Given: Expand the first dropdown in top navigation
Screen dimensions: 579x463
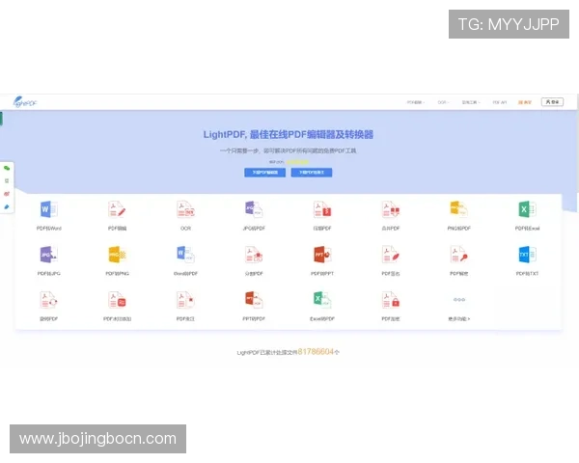Looking at the screenshot, I should point(415,101).
